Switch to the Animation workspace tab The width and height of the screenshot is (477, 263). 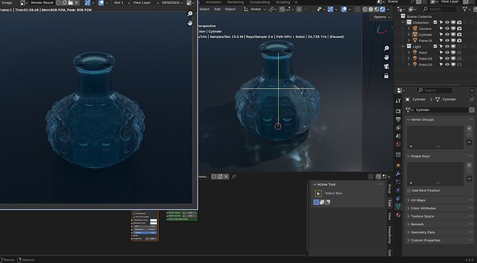point(214,2)
